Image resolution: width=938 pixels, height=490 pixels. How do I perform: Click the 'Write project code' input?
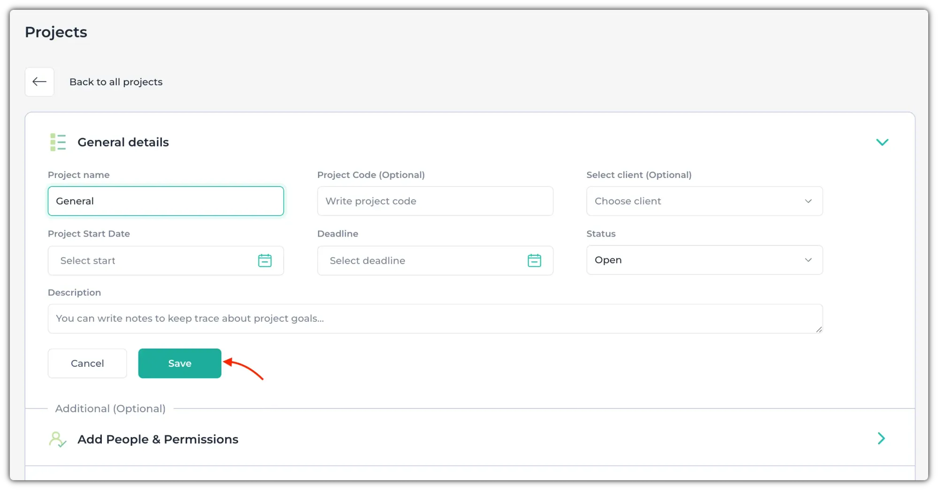point(435,201)
